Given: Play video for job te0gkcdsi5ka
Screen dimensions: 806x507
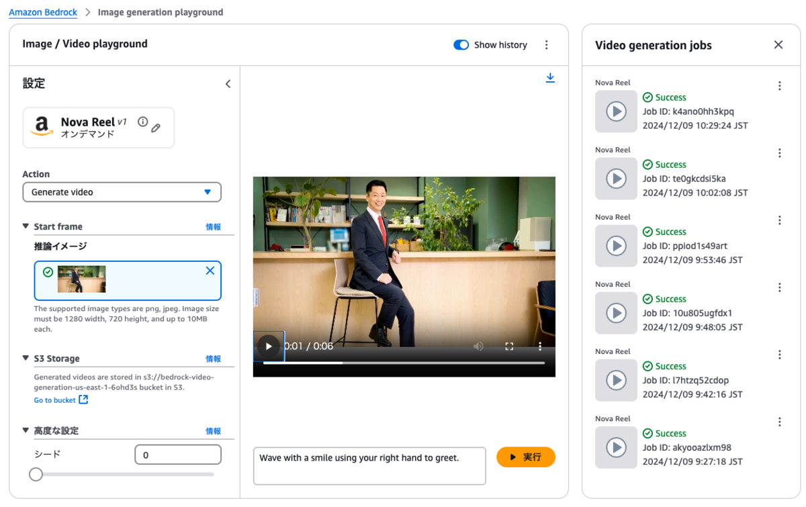Looking at the screenshot, I should click(x=616, y=179).
